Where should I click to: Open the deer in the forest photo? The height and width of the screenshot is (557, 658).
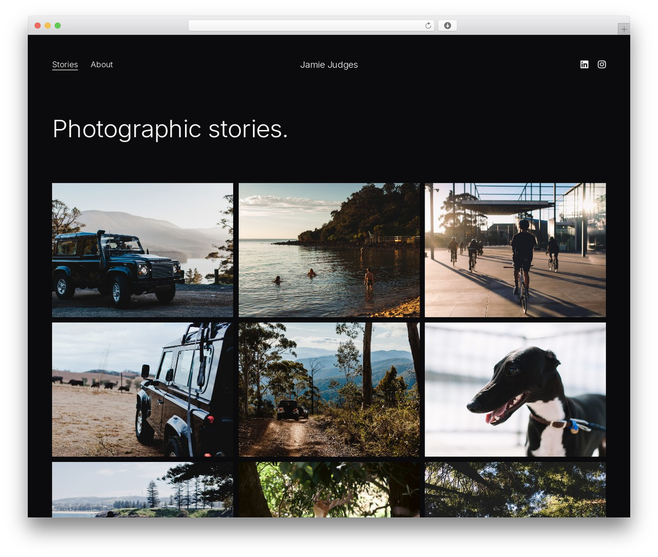pos(329,490)
